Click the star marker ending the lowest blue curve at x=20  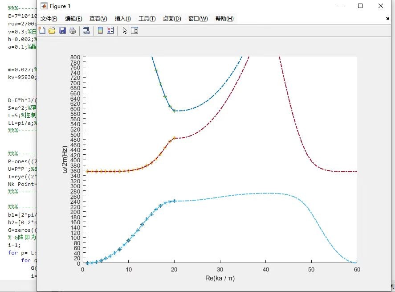174,201
